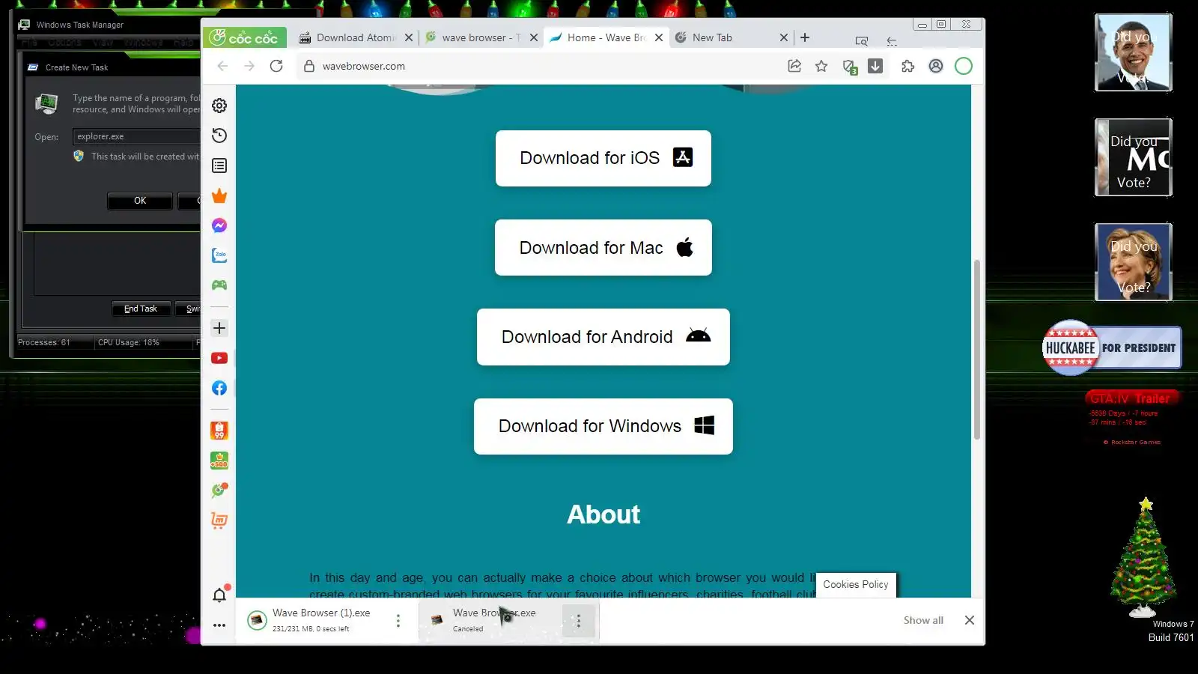Click Download for Windows button
Image resolution: width=1198 pixels, height=674 pixels.
pyautogui.click(x=603, y=426)
